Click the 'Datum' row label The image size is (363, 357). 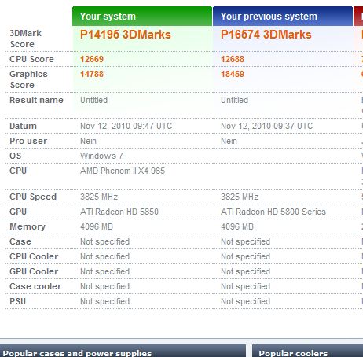click(23, 126)
